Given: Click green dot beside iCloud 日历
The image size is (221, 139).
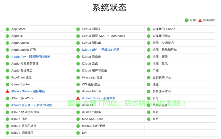Looking at the screenshot, I should [x=7, y=119].
